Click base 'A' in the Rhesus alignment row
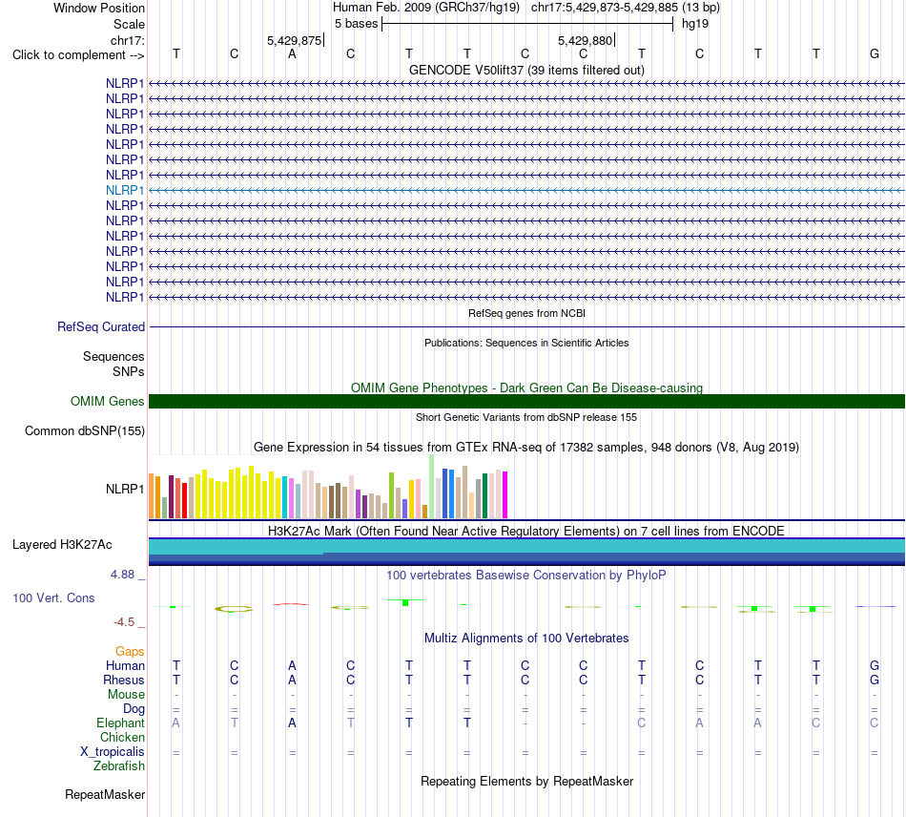 pyautogui.click(x=293, y=680)
